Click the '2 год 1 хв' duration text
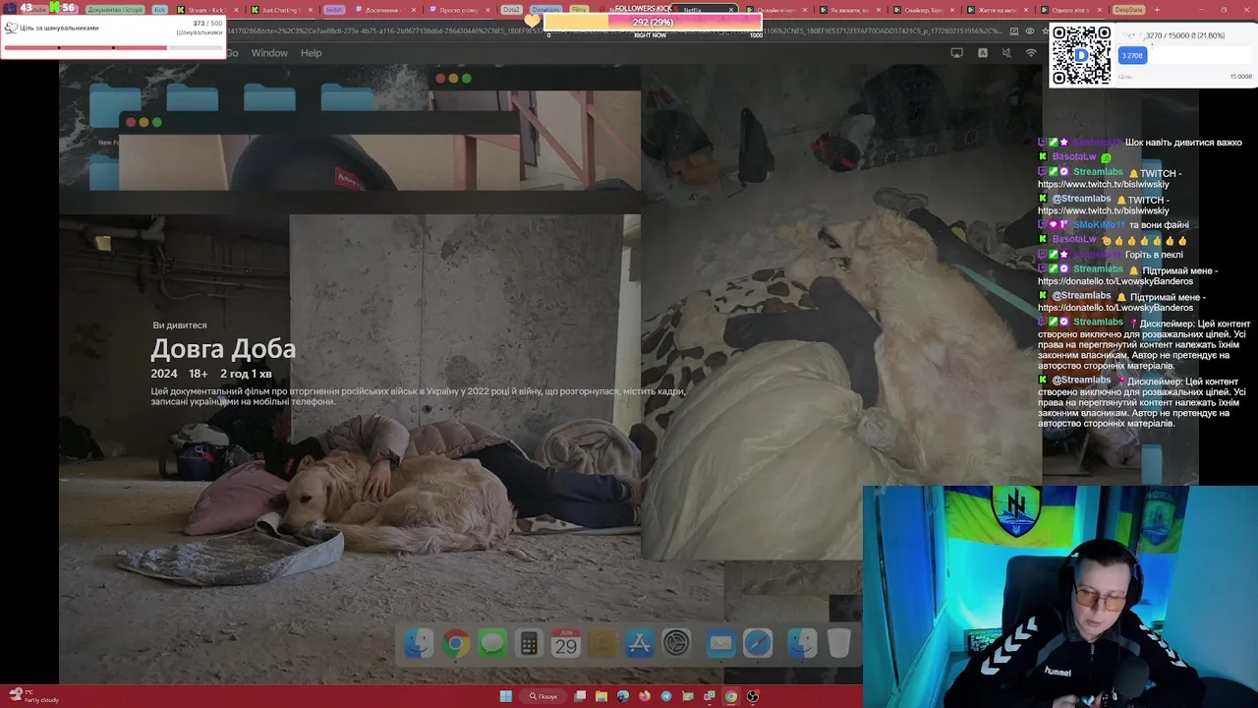 pyautogui.click(x=246, y=374)
